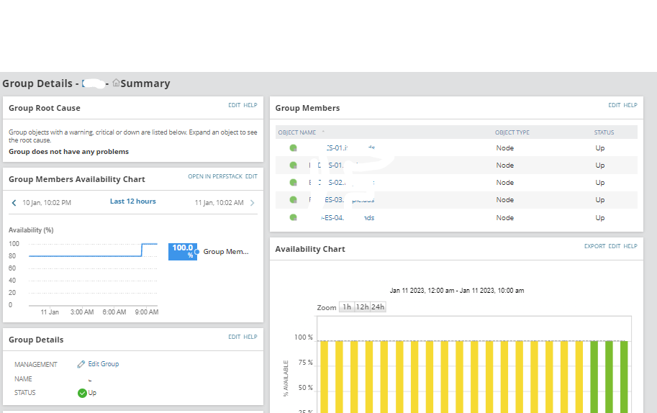Click the last green availability bar
This screenshot has height=413, width=657.
624,376
